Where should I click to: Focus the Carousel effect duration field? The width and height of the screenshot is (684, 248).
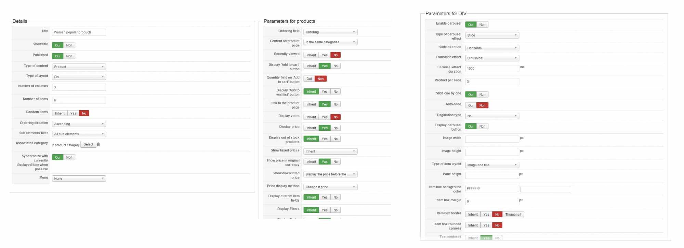[x=492, y=69]
